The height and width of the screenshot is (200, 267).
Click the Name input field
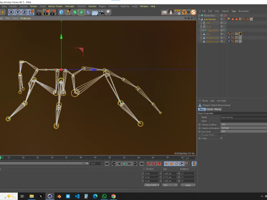pyautogui.click(x=244, y=117)
